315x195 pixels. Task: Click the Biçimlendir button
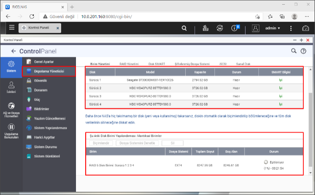[101, 143]
